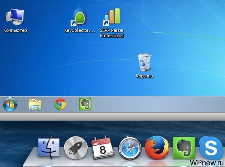
Task: Open Evernote elephant icon in dock
Action: tap(184, 148)
